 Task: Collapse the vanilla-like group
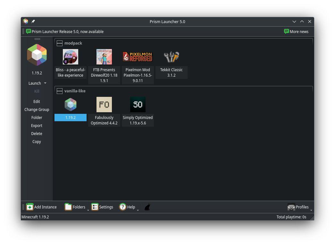point(60,91)
